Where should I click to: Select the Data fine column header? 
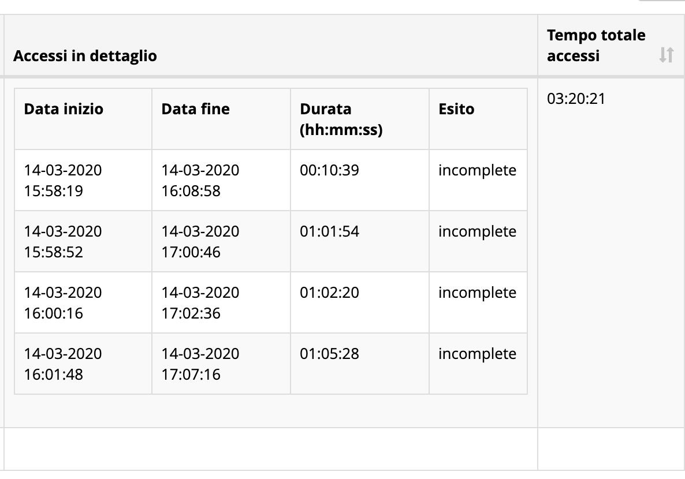pyautogui.click(x=195, y=109)
